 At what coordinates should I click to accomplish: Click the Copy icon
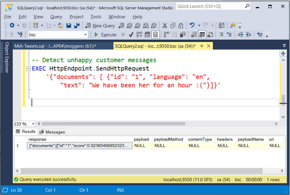click(x=173, y=25)
